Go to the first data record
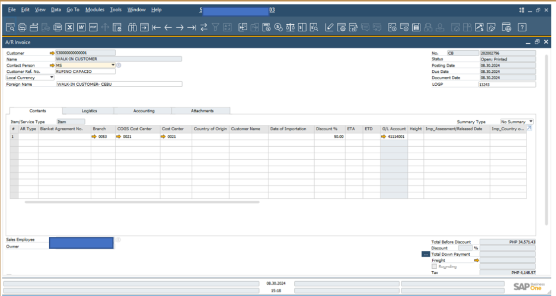 157,27
